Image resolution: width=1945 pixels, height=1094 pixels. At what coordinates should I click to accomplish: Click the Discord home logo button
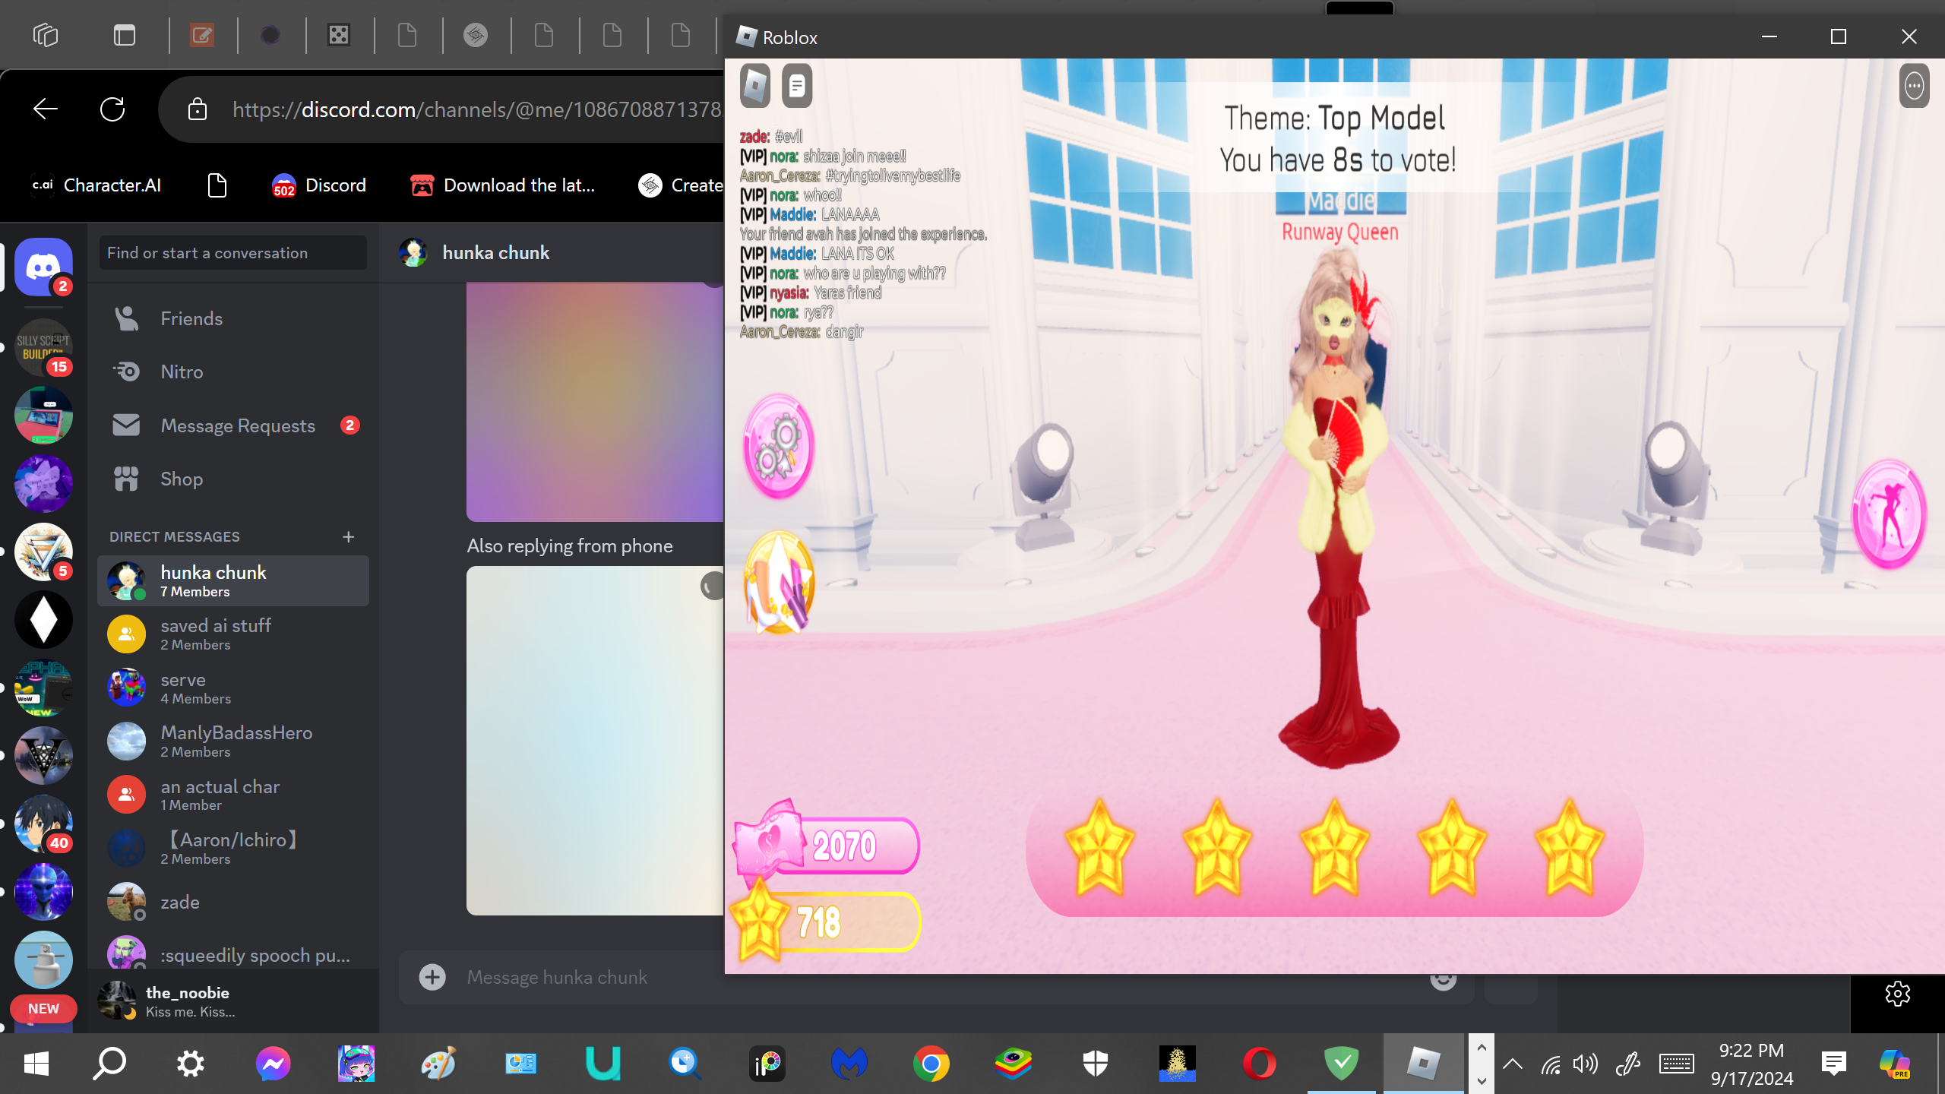[43, 267]
